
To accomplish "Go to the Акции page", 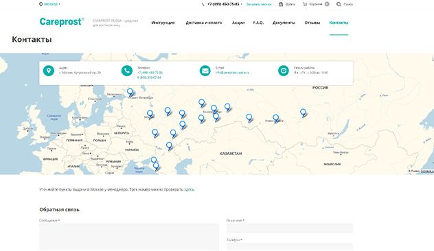I will pyautogui.click(x=238, y=23).
